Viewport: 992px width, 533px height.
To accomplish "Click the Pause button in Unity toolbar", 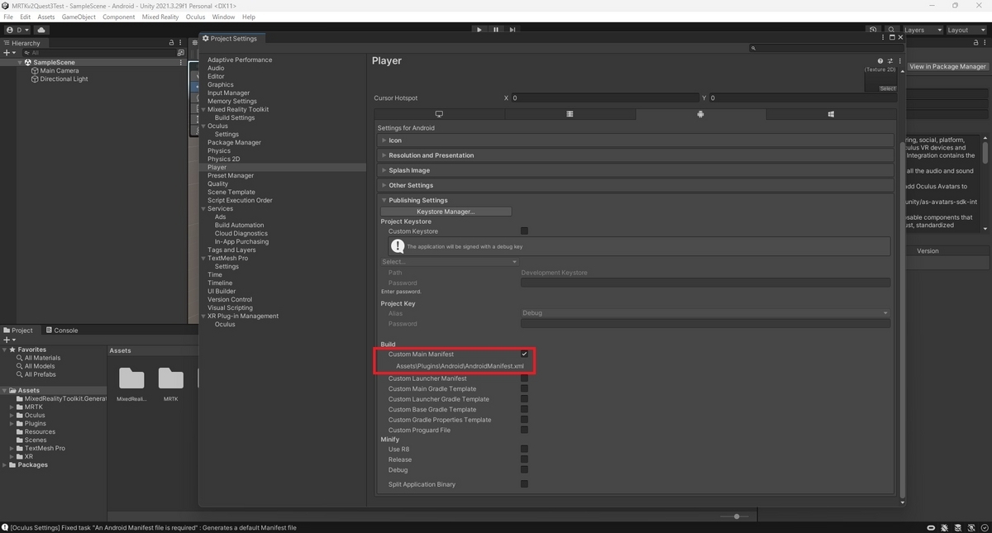I will (496, 30).
